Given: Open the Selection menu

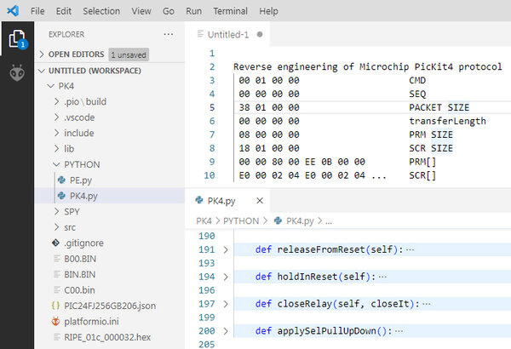Looking at the screenshot, I should (x=101, y=11).
